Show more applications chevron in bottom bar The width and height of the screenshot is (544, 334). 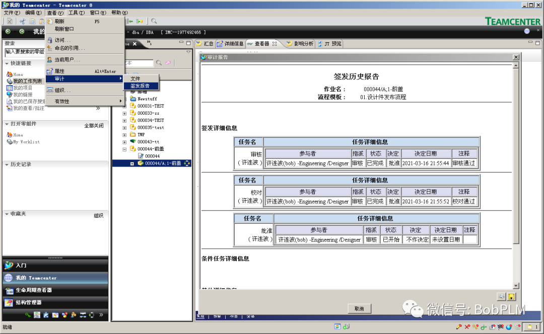[101, 314]
